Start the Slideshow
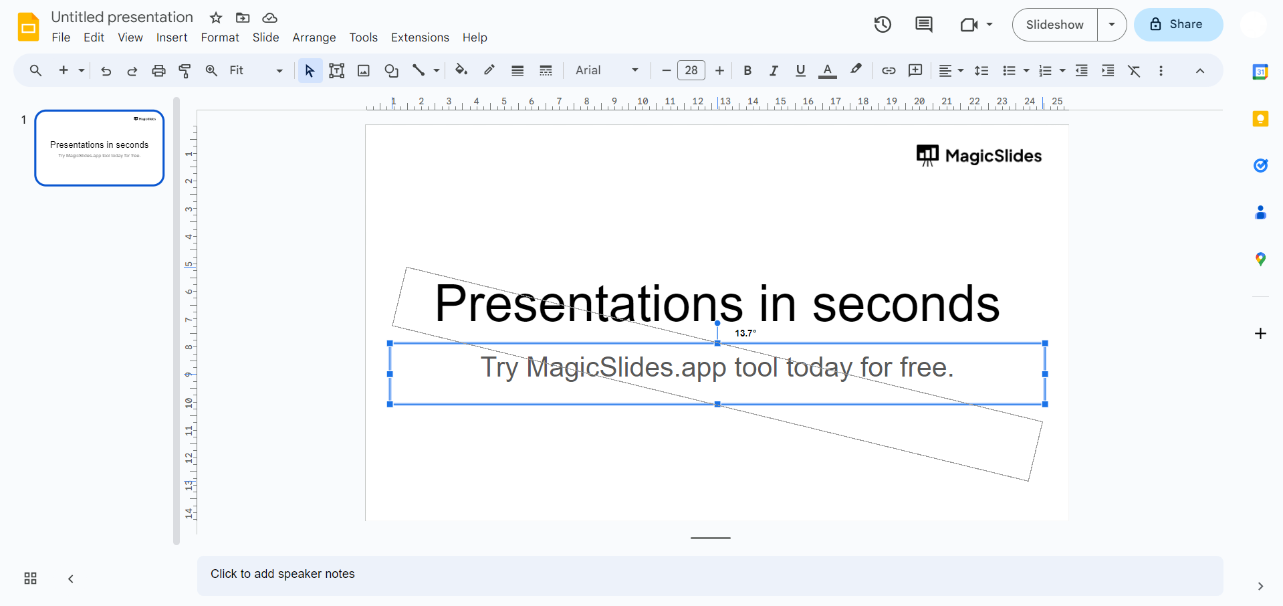This screenshot has width=1283, height=606. coord(1054,25)
